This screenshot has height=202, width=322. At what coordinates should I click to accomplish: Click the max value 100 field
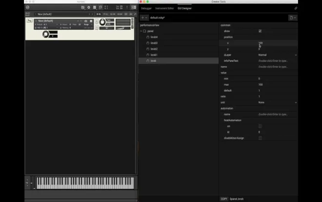(x=277, y=85)
